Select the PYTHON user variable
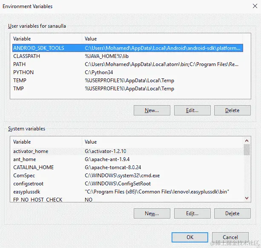This screenshot has width=261, height=248. (x=128, y=72)
